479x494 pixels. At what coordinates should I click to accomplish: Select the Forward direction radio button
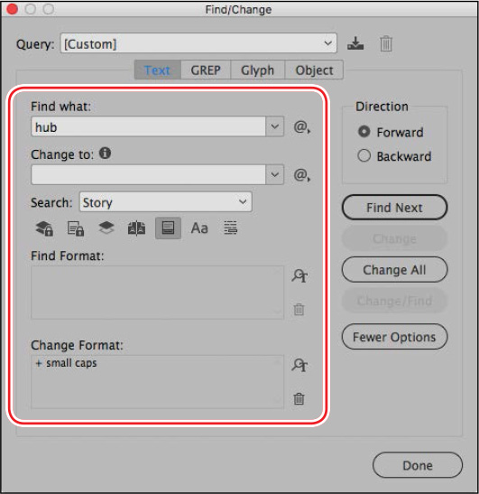point(364,131)
